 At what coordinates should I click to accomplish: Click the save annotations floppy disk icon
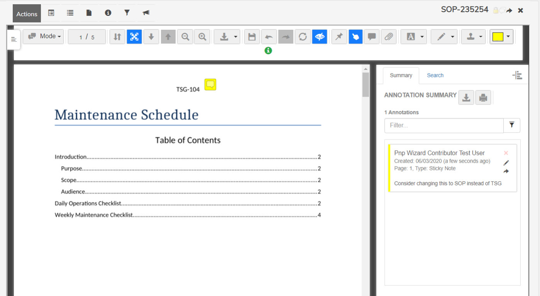tap(252, 37)
